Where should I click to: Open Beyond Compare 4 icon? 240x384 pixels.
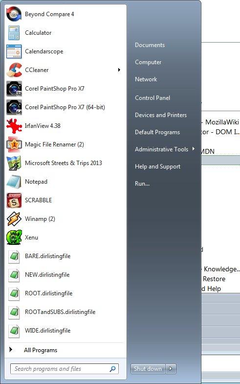pyautogui.click(x=14, y=14)
